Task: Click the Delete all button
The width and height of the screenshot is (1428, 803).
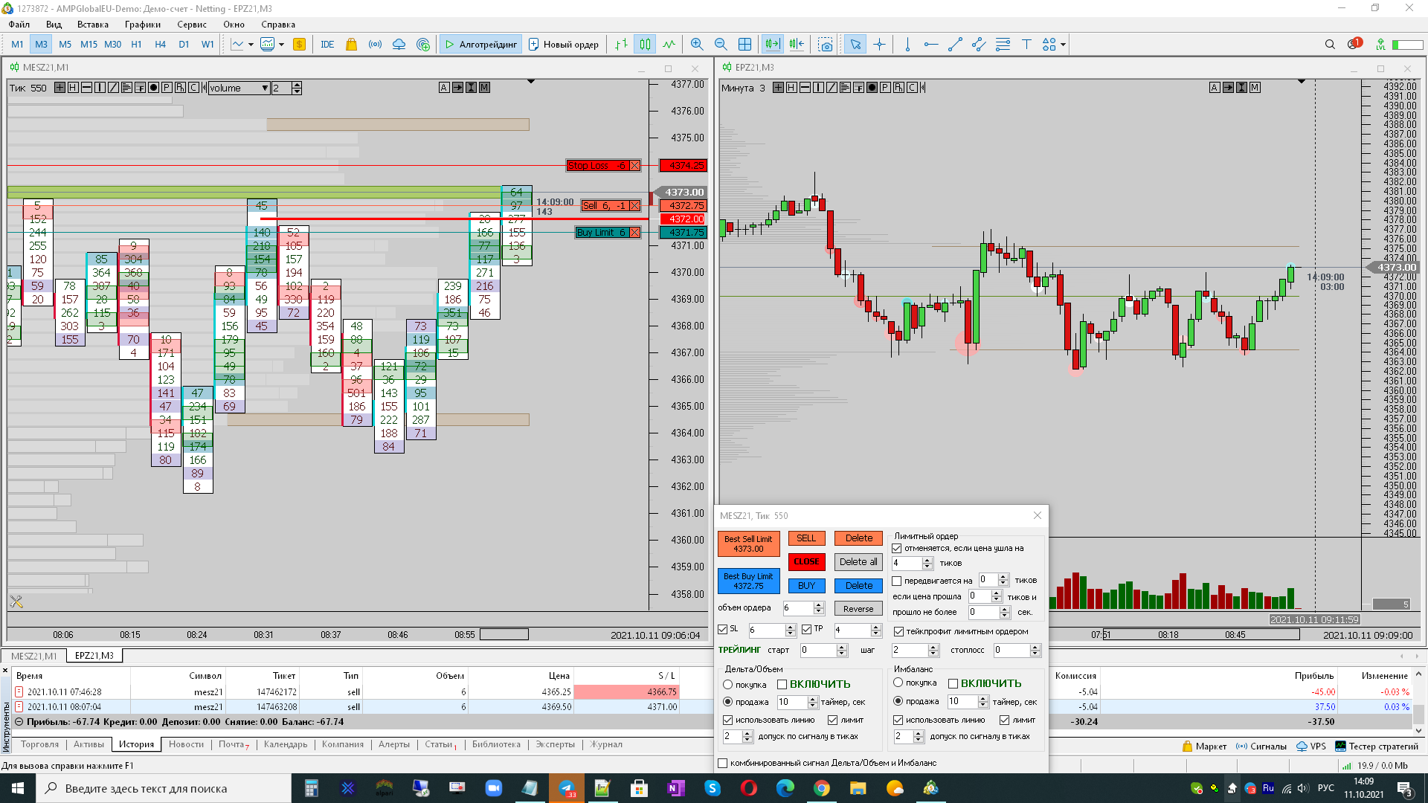Action: pyautogui.click(x=858, y=562)
